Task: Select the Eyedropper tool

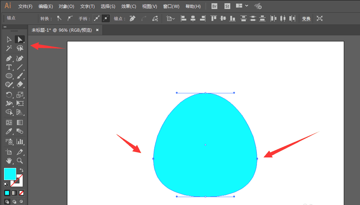Action: pos(9,131)
